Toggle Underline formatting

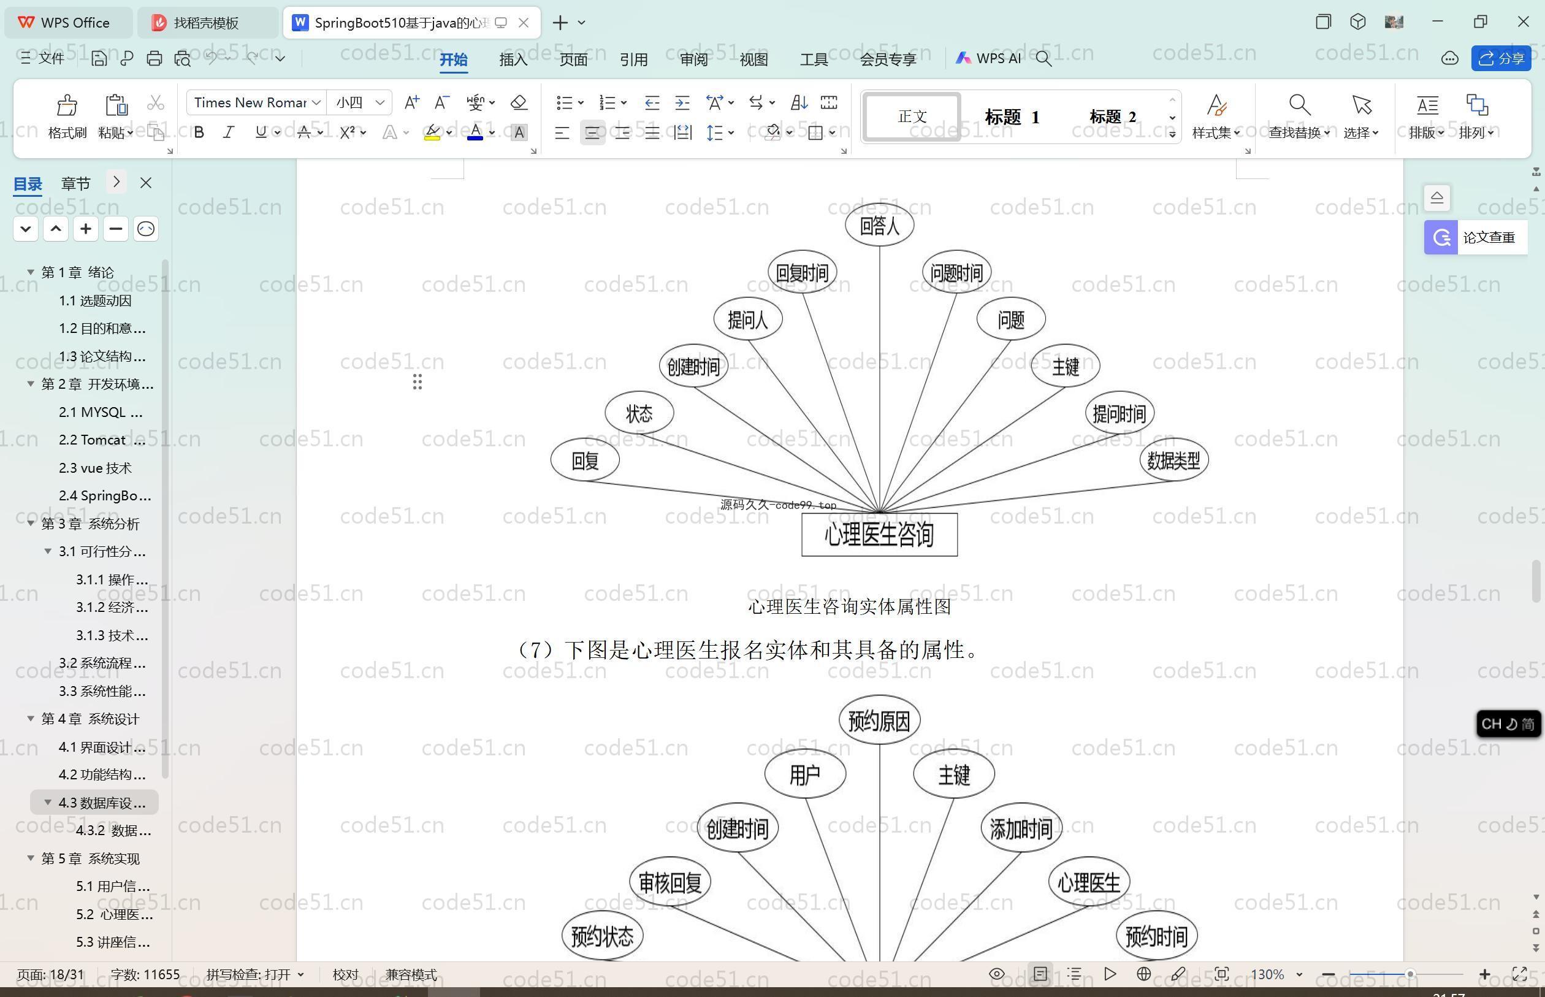point(261,132)
